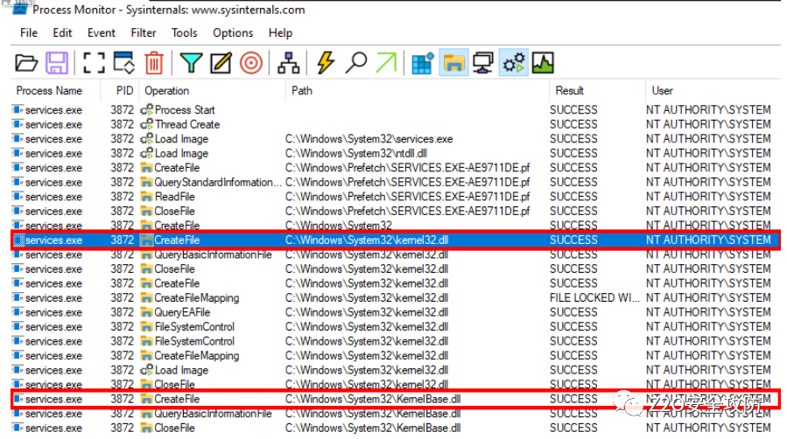Open the Tools menu
The height and width of the screenshot is (439, 787).
click(184, 33)
